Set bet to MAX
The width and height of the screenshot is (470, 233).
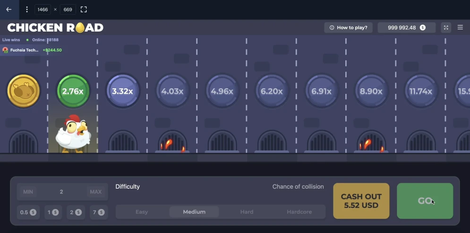click(95, 192)
